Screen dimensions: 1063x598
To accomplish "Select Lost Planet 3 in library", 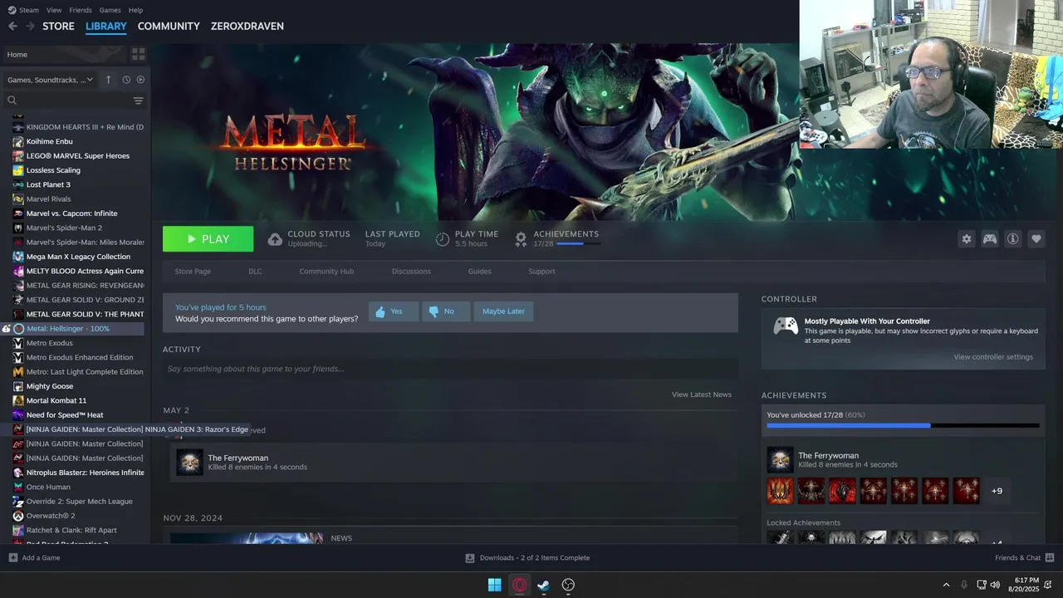I will coord(48,184).
